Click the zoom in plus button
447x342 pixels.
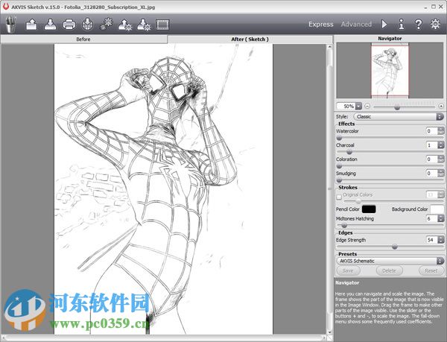point(441,107)
